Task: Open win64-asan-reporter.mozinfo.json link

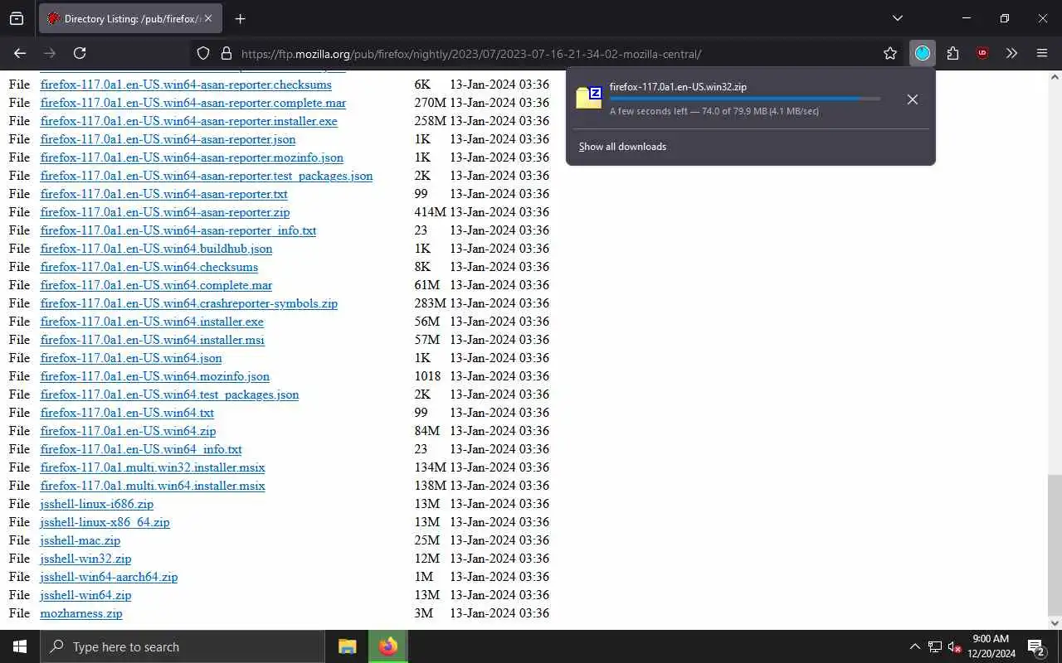Action: click(192, 157)
